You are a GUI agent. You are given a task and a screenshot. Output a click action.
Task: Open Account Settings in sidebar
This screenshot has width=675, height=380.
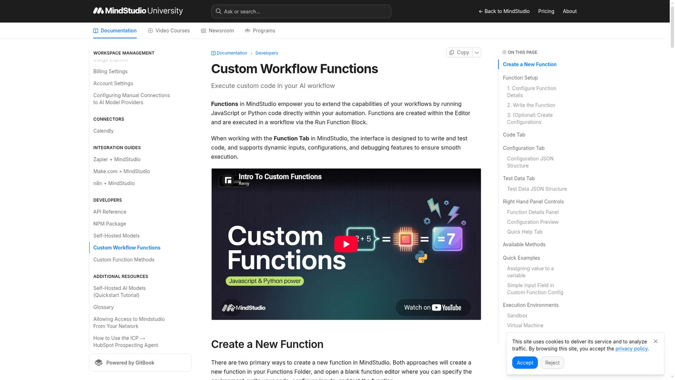(113, 84)
